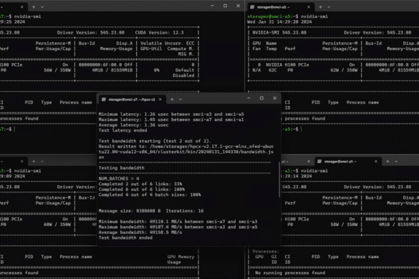Click the terminal icon on the hpcx-v2 tab
The width and height of the screenshot is (419, 279).
(x=104, y=99)
